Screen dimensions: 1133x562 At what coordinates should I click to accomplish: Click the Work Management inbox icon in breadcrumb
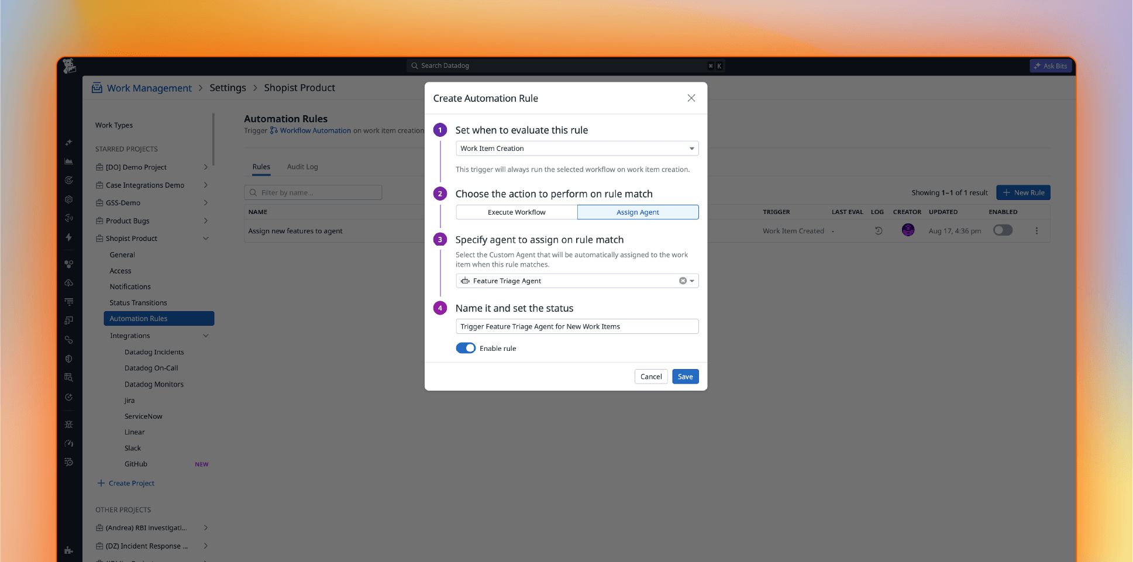97,88
